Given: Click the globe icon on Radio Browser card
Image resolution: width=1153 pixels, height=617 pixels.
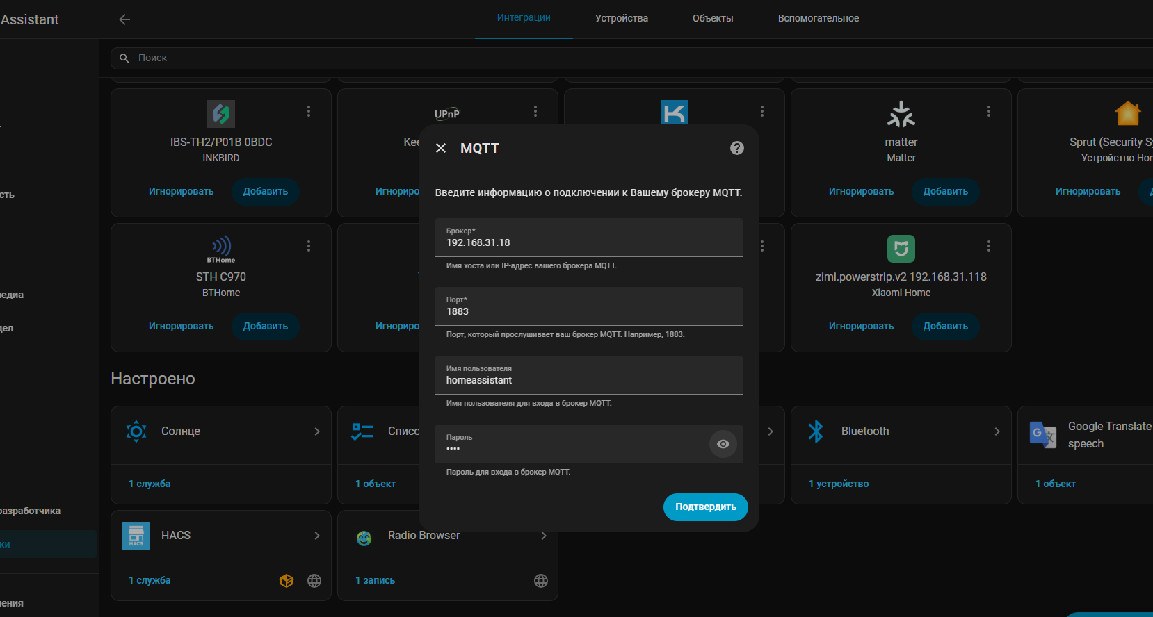Looking at the screenshot, I should (x=541, y=581).
